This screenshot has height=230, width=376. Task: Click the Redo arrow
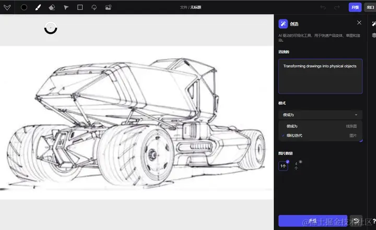click(337, 7)
